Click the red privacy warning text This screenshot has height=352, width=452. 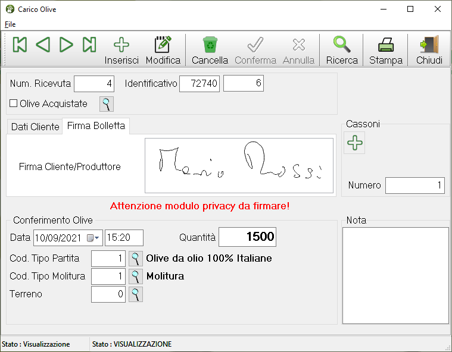click(199, 206)
